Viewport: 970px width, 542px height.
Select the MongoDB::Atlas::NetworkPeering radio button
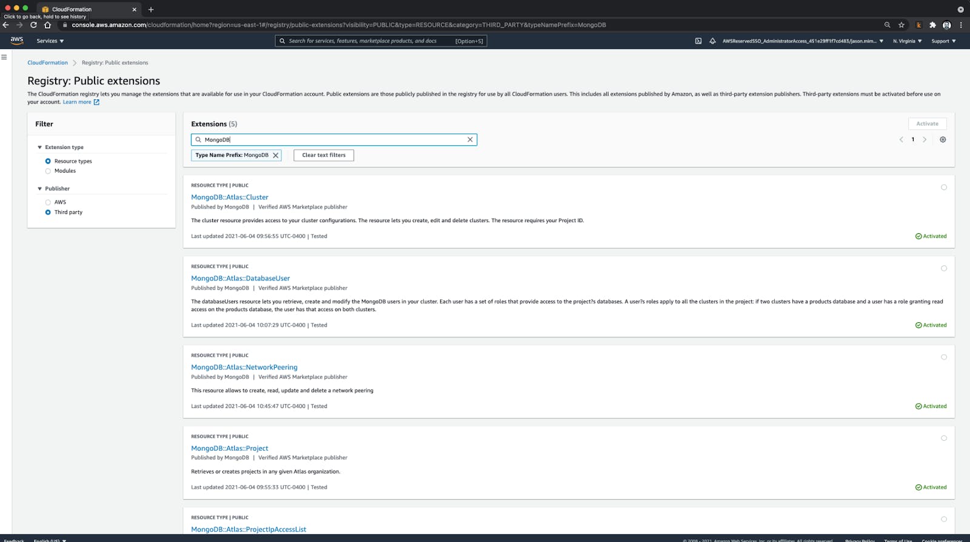[944, 357]
